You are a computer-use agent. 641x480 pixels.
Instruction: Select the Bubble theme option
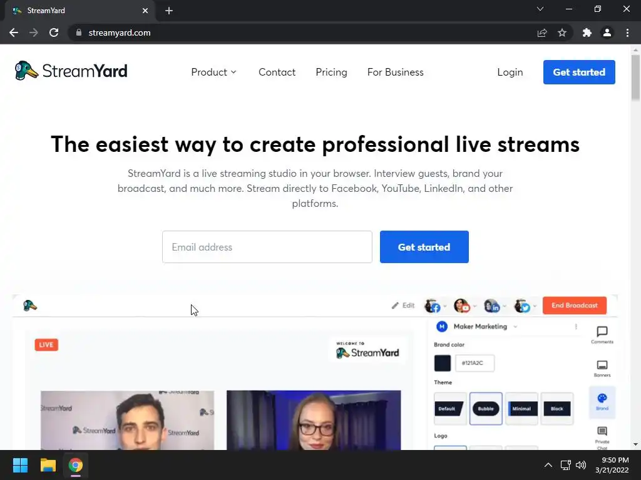click(x=486, y=409)
